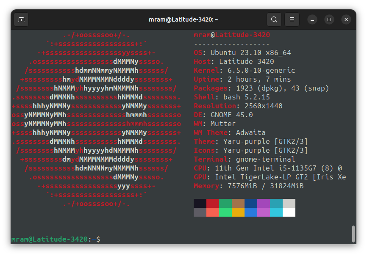Close the terminal window
The width and height of the screenshot is (367, 256).
coord(346,19)
